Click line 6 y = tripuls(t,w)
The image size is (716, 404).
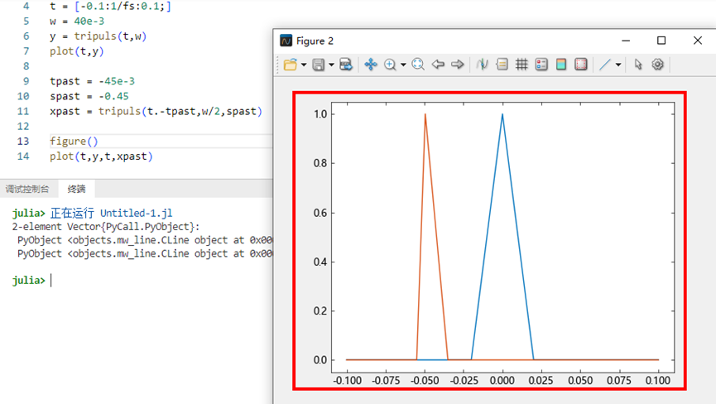[99, 36]
